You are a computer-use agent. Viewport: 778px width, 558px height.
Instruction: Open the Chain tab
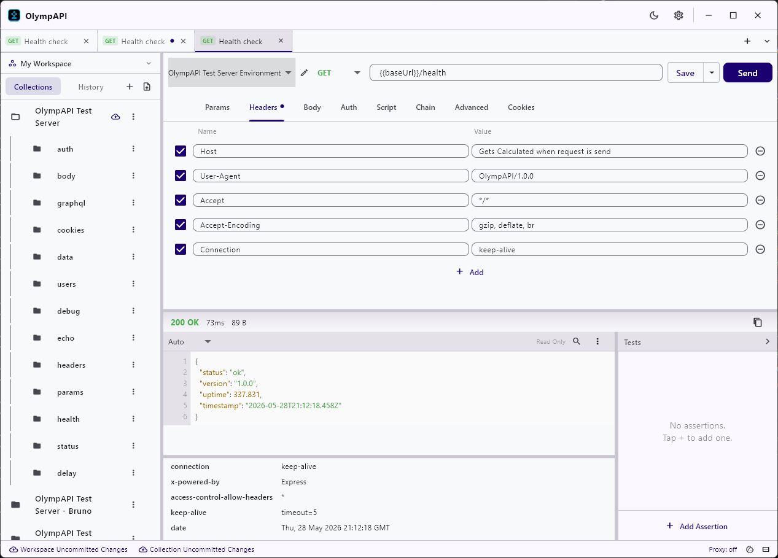[426, 107]
